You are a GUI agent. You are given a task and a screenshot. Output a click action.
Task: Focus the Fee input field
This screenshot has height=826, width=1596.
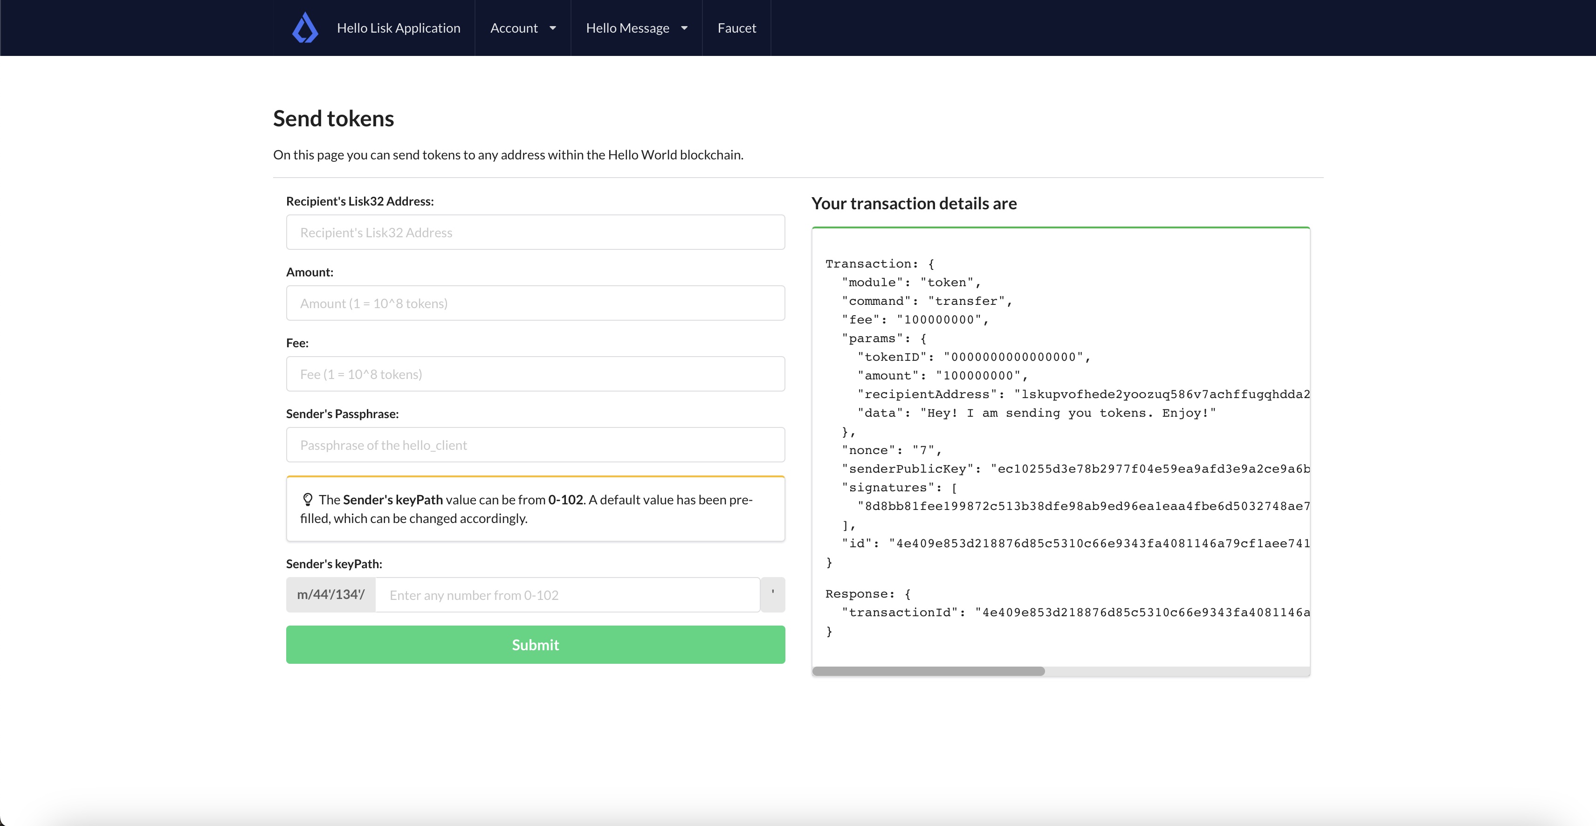tap(535, 374)
